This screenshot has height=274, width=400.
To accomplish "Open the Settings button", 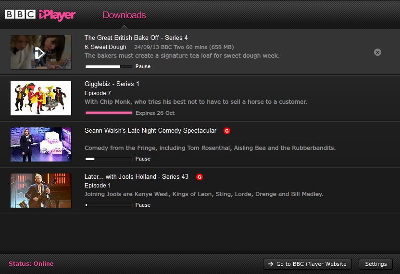I will pyautogui.click(x=375, y=264).
